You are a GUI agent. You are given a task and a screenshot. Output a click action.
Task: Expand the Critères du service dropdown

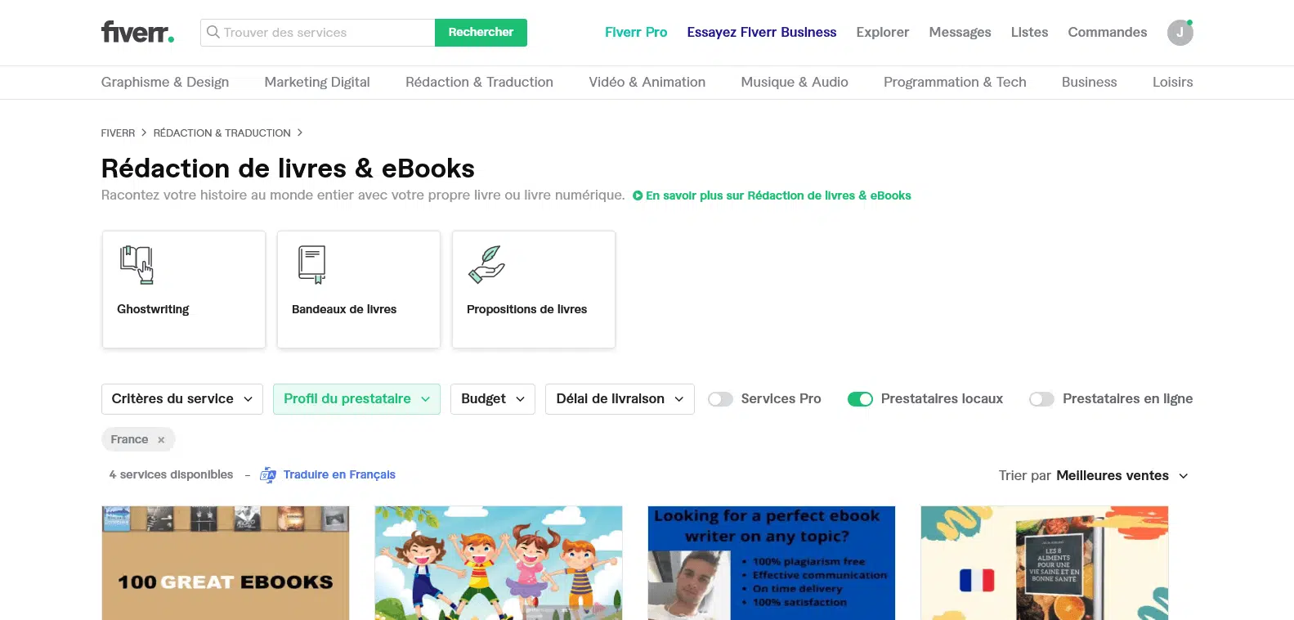tap(182, 399)
